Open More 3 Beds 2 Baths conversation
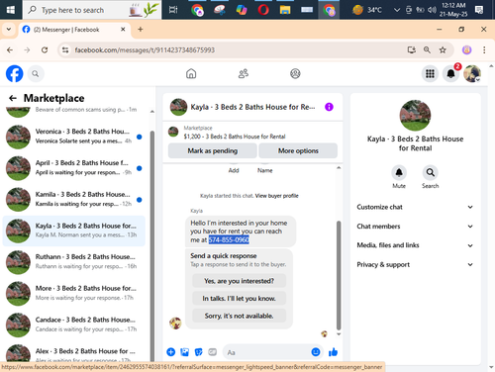The image size is (495, 372). coord(74,293)
